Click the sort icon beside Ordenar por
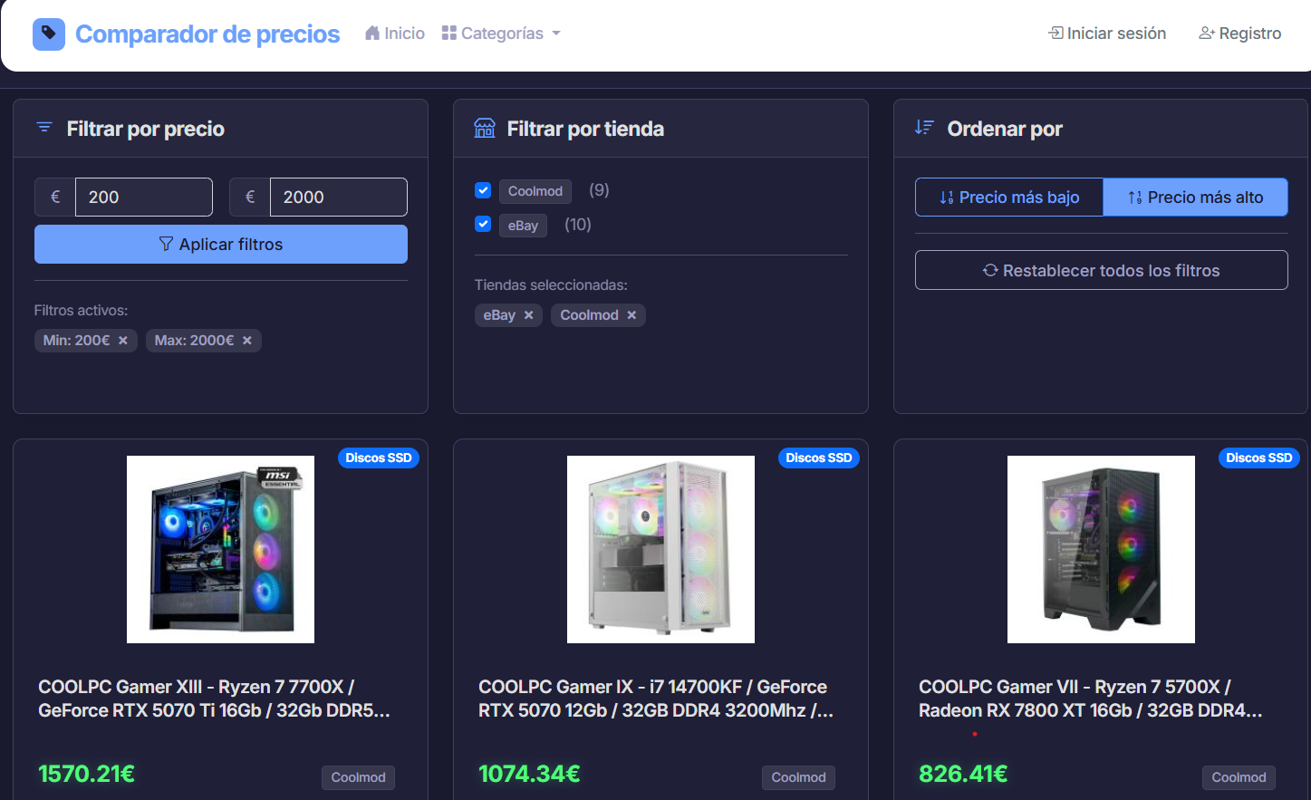The height and width of the screenshot is (800, 1311). (924, 128)
